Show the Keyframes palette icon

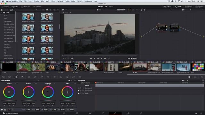pyautogui.click(x=189, y=77)
